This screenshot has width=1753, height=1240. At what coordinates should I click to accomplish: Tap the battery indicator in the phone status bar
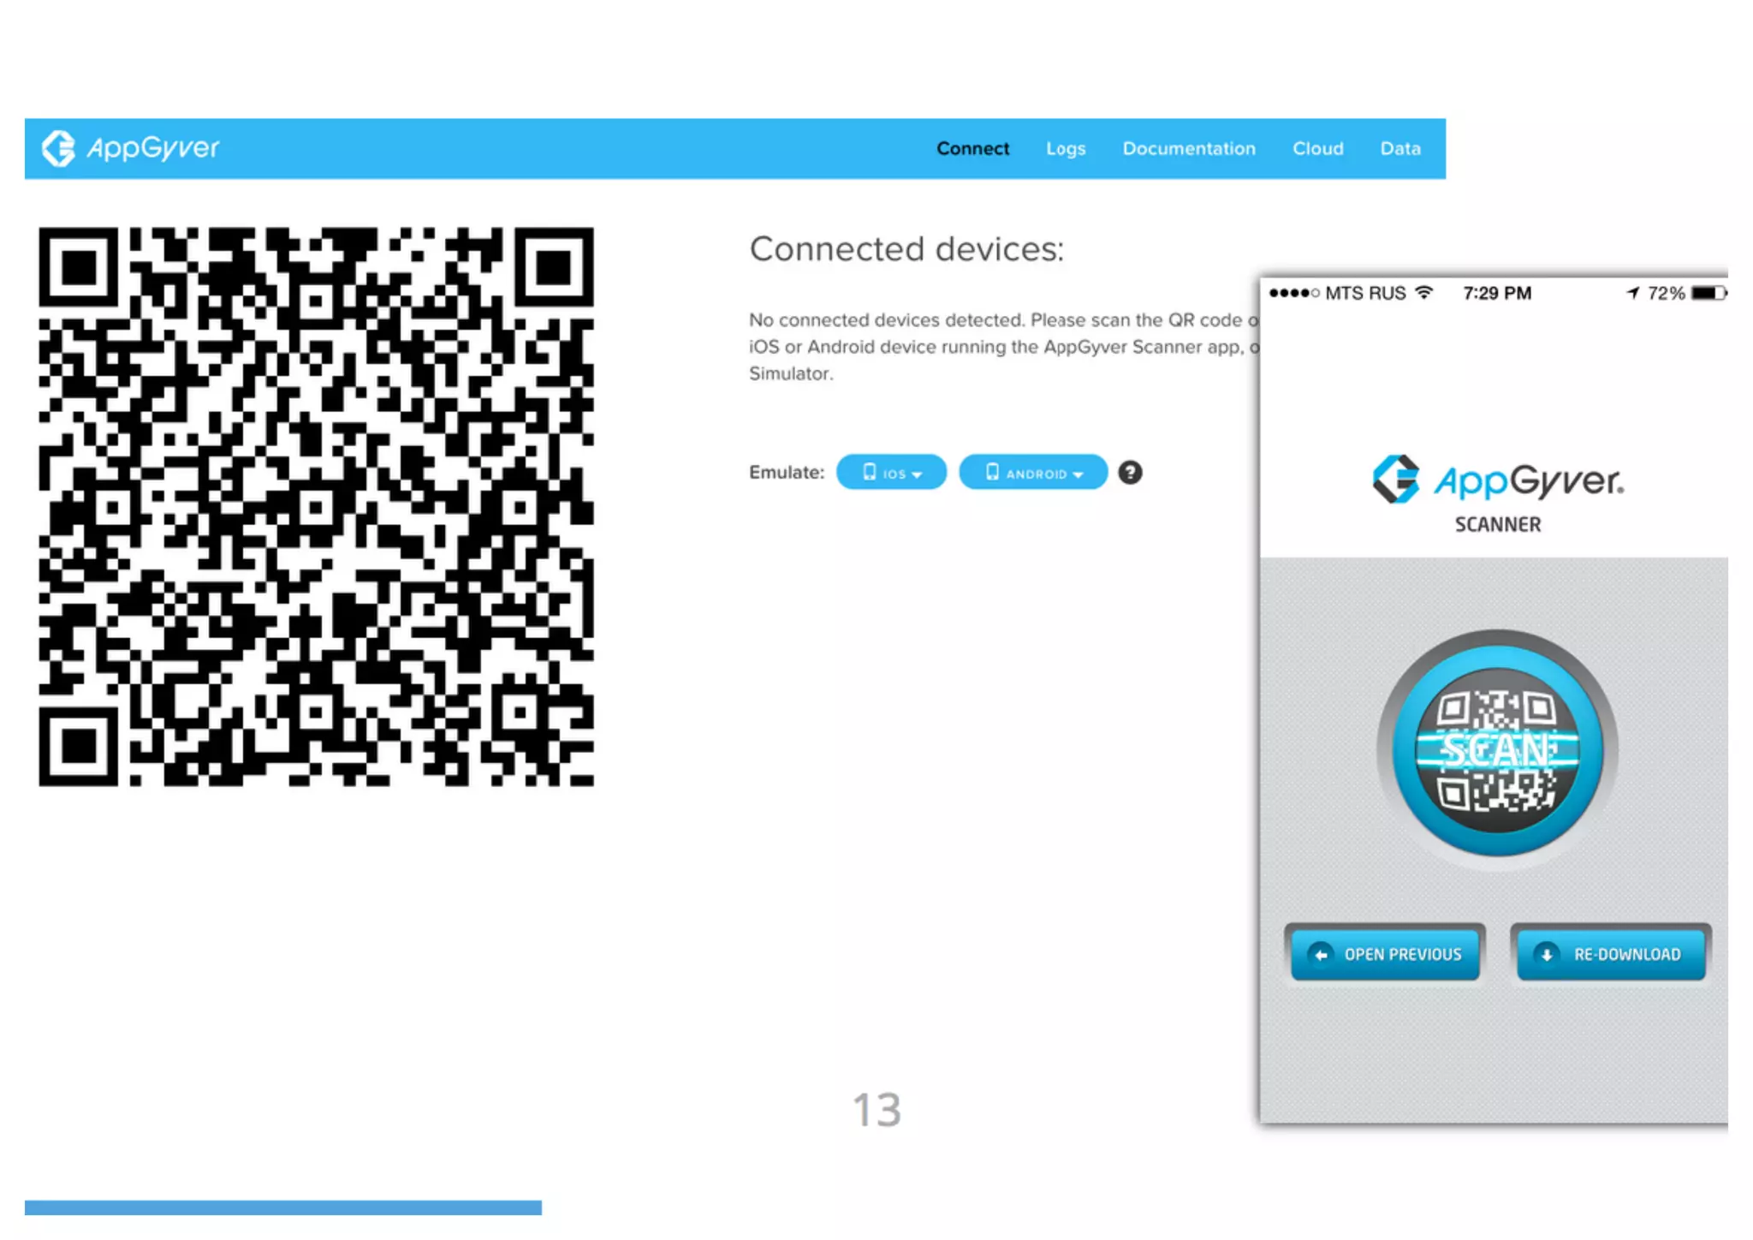(1708, 293)
